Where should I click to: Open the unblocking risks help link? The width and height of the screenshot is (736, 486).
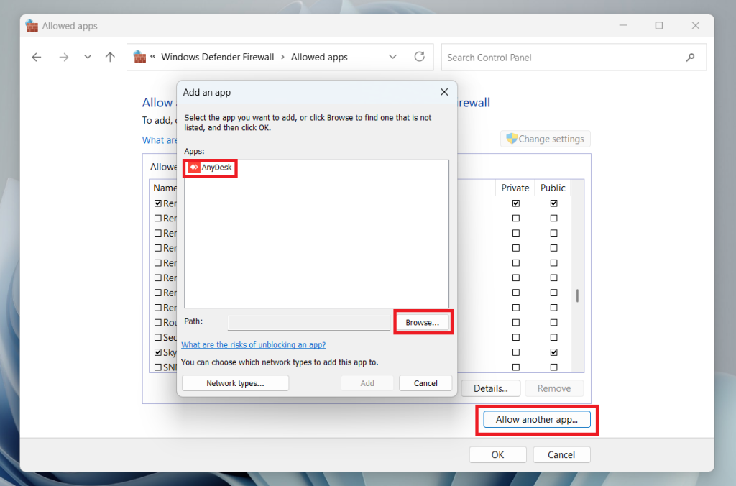pyautogui.click(x=253, y=344)
